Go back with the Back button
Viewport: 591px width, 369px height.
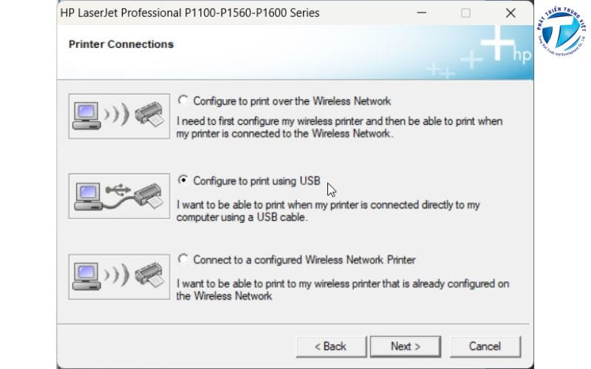[x=330, y=346]
